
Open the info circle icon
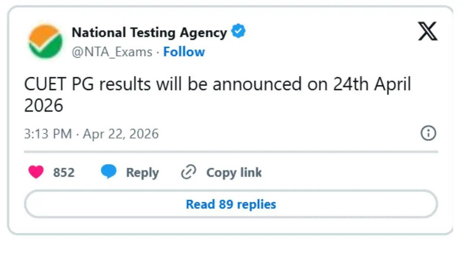pyautogui.click(x=428, y=133)
